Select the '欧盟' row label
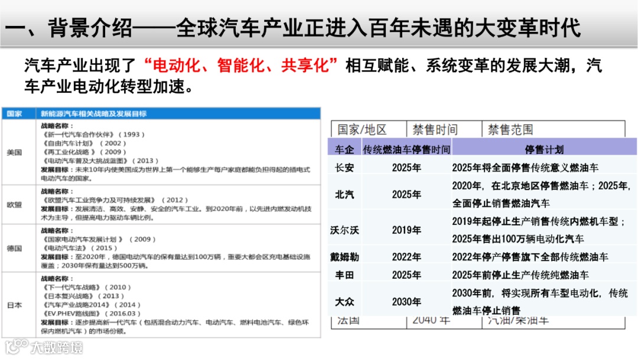This screenshot has width=638, height=359. (x=14, y=204)
